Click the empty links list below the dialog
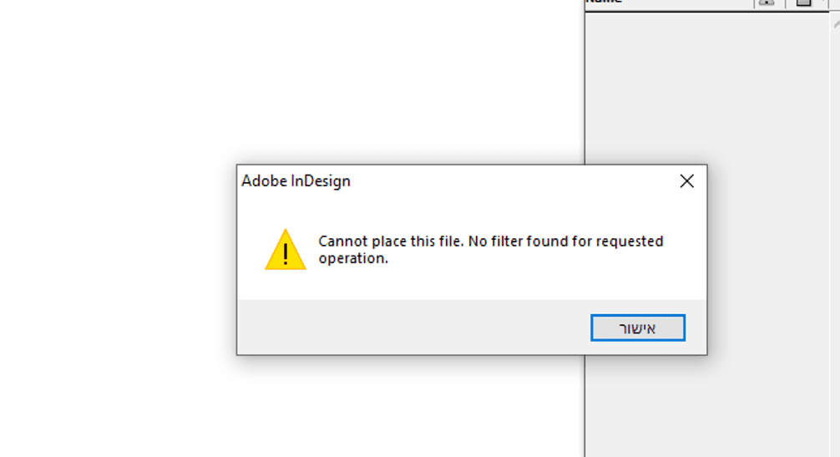 tap(707, 406)
